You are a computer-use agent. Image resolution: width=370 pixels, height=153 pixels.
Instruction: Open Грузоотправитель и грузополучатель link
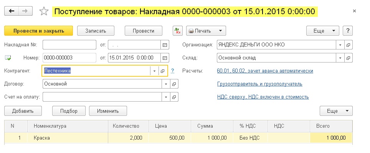(259, 84)
